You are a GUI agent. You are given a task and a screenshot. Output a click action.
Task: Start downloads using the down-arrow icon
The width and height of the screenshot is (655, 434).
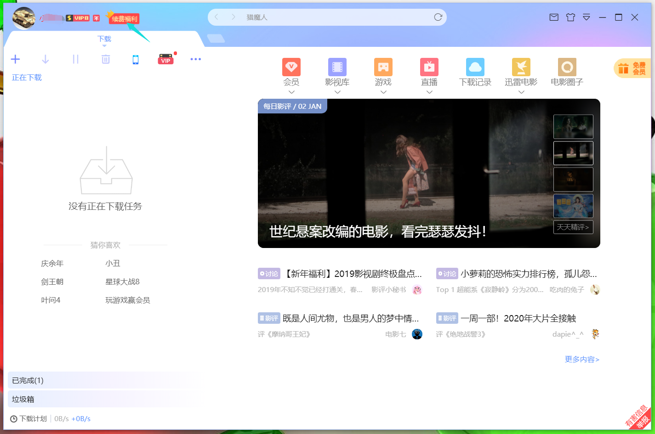[45, 59]
